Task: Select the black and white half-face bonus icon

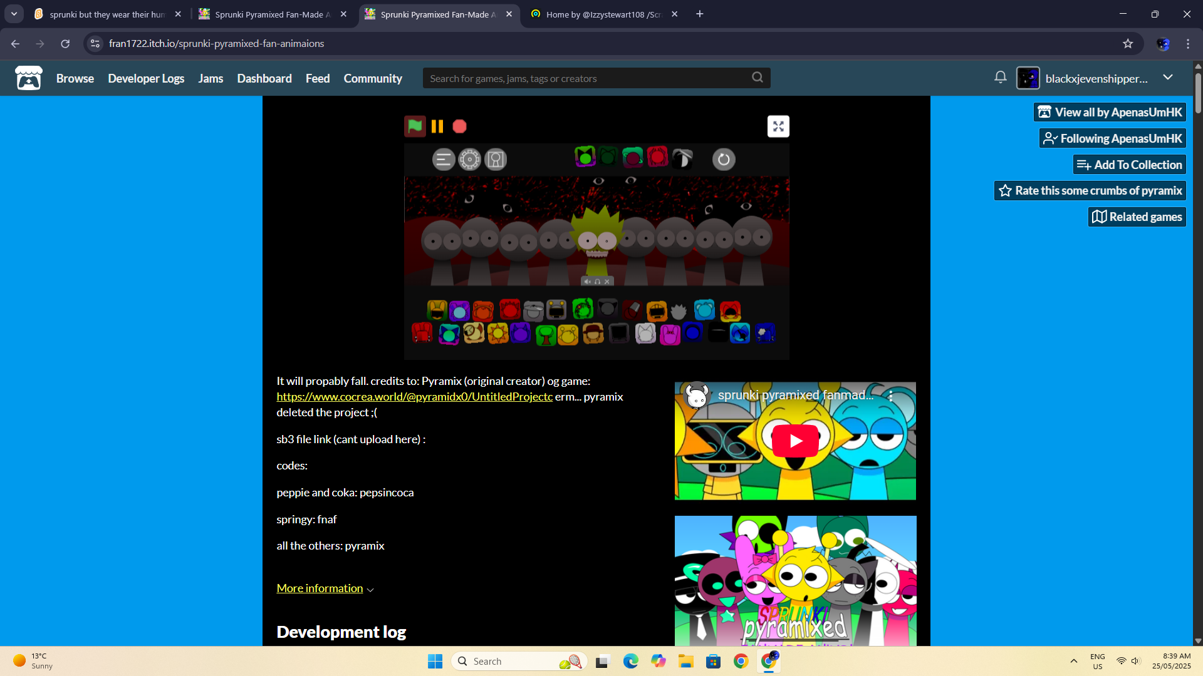Action: [682, 158]
